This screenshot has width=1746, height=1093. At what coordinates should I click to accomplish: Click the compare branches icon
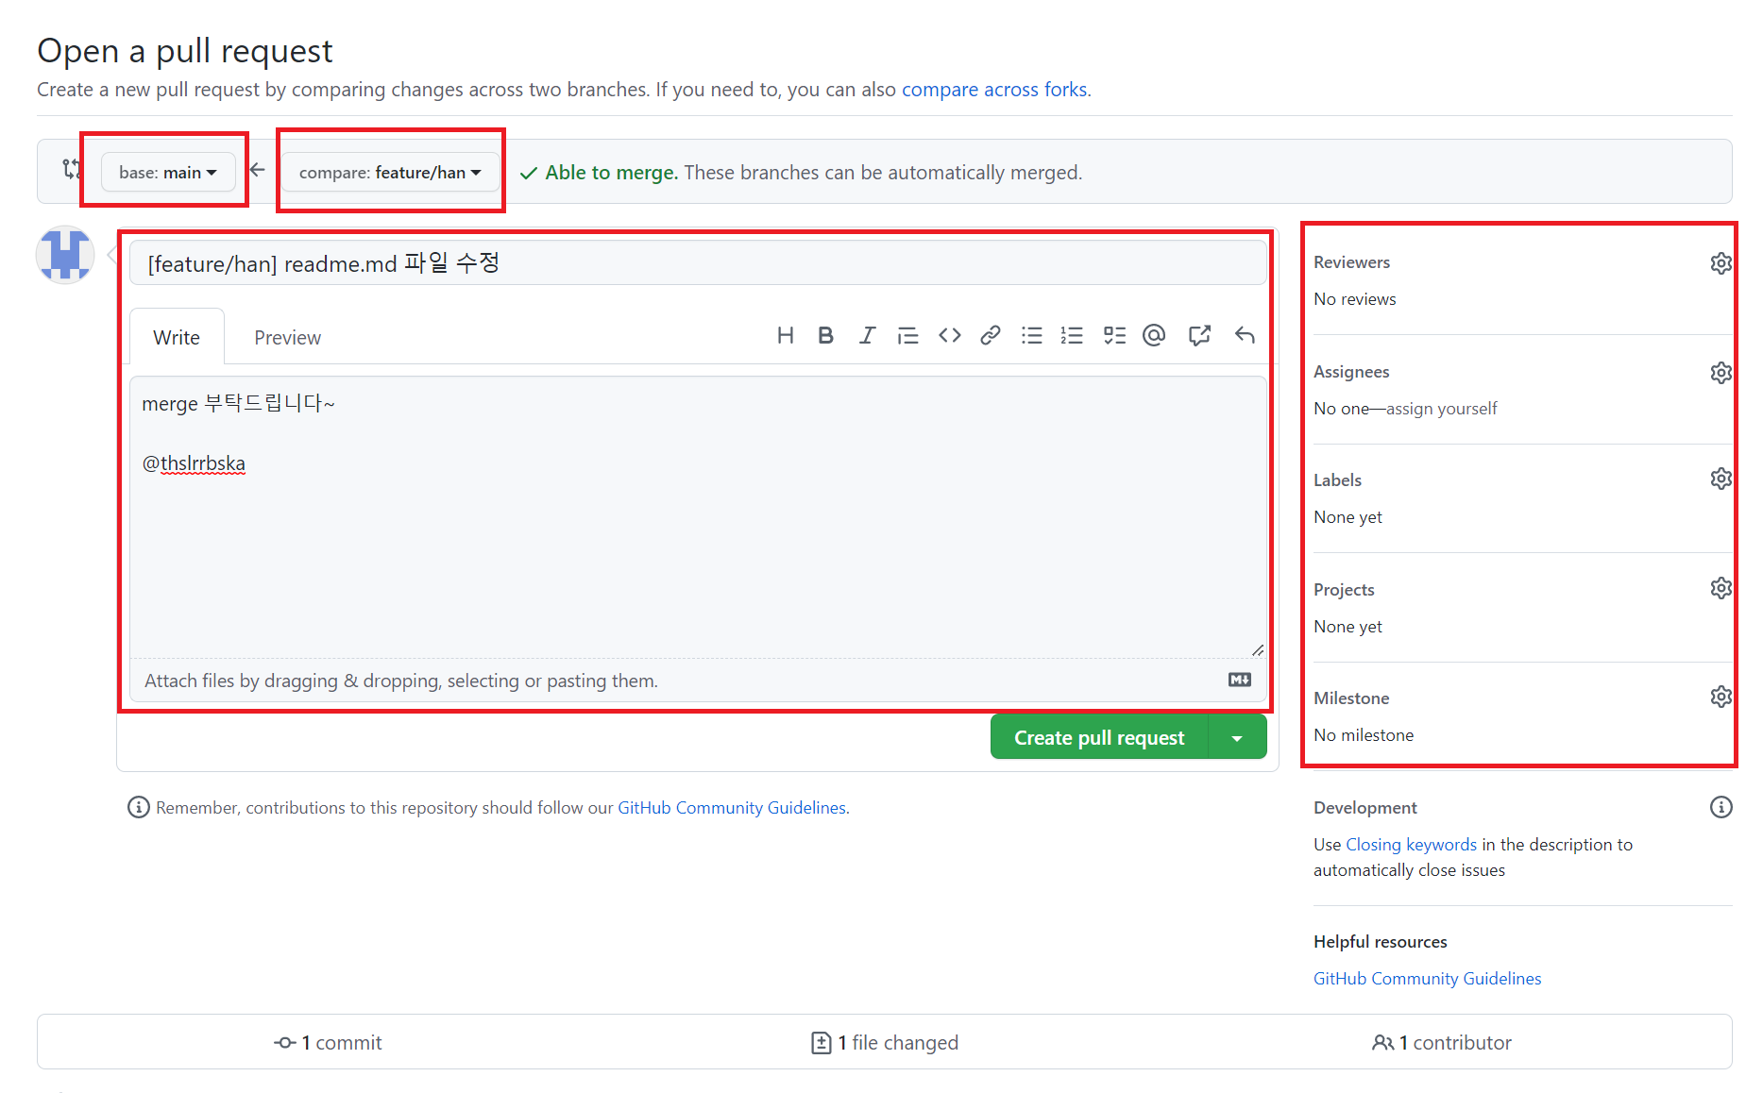[x=71, y=170]
